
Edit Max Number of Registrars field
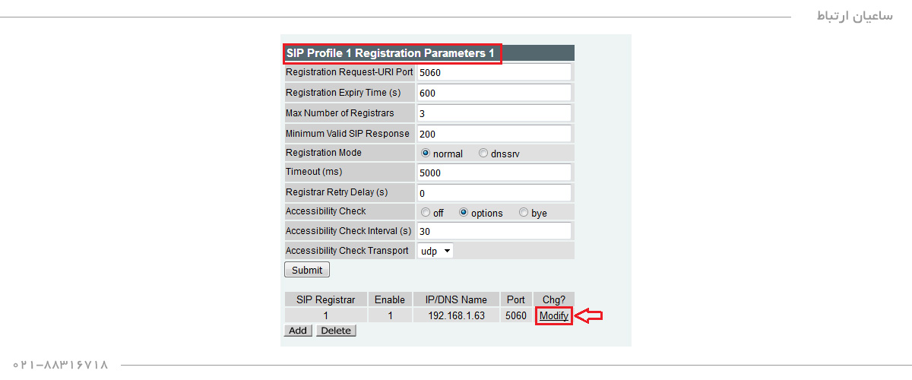coord(494,113)
